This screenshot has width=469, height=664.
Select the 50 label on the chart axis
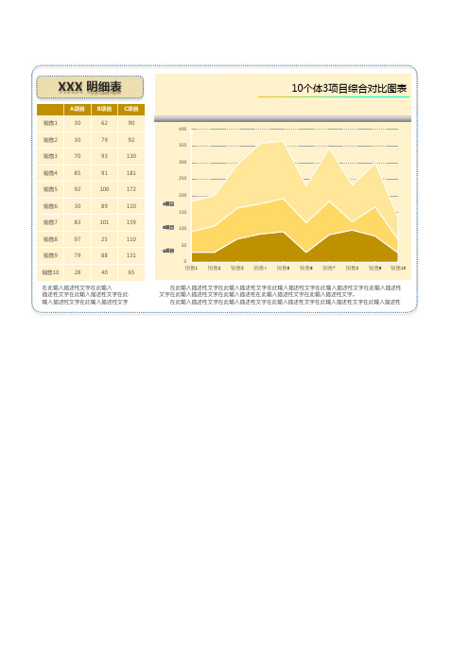pyautogui.click(x=183, y=245)
